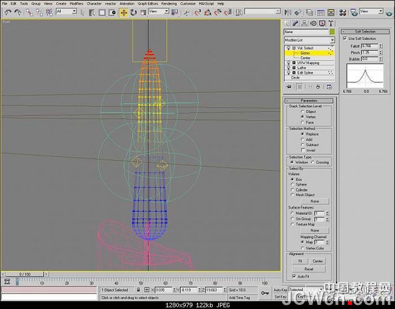Activate the Select and Rotate tool
395x309 pixels.
click(x=133, y=12)
